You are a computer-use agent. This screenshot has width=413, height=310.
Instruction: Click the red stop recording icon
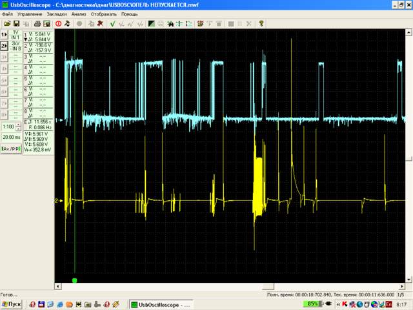click(59, 24)
